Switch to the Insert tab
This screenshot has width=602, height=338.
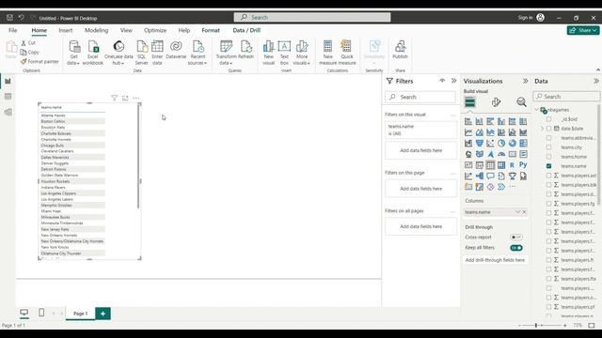pyautogui.click(x=66, y=30)
